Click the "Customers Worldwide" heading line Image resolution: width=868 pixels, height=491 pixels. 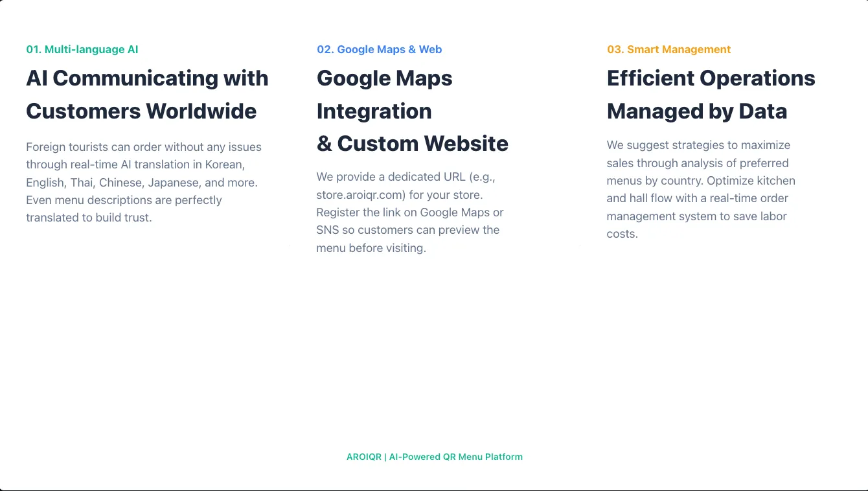tap(141, 111)
